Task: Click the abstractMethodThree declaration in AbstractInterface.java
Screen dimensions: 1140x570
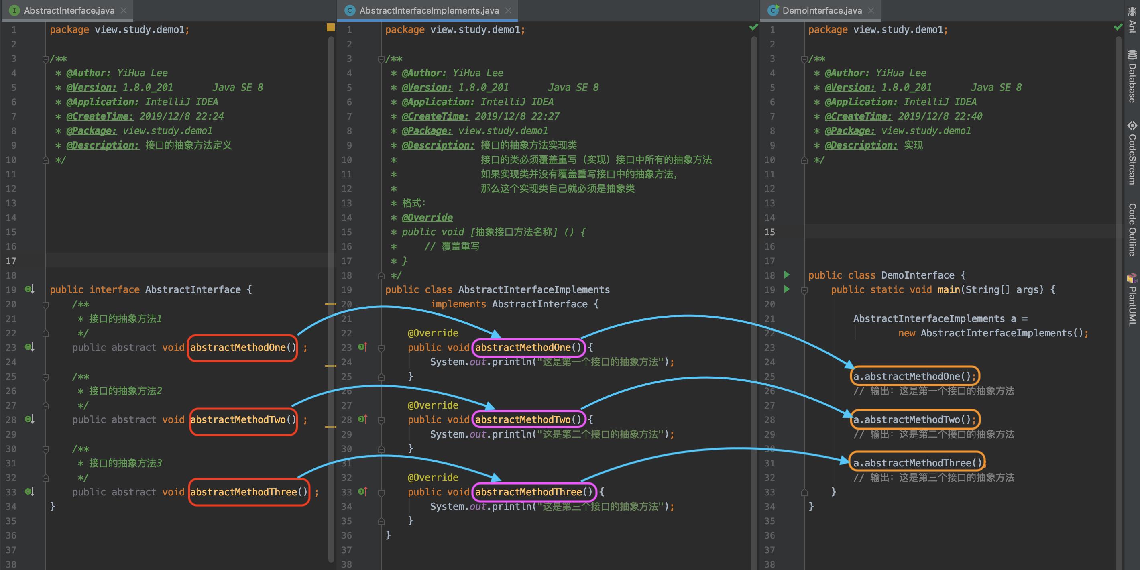Action: coord(249,492)
